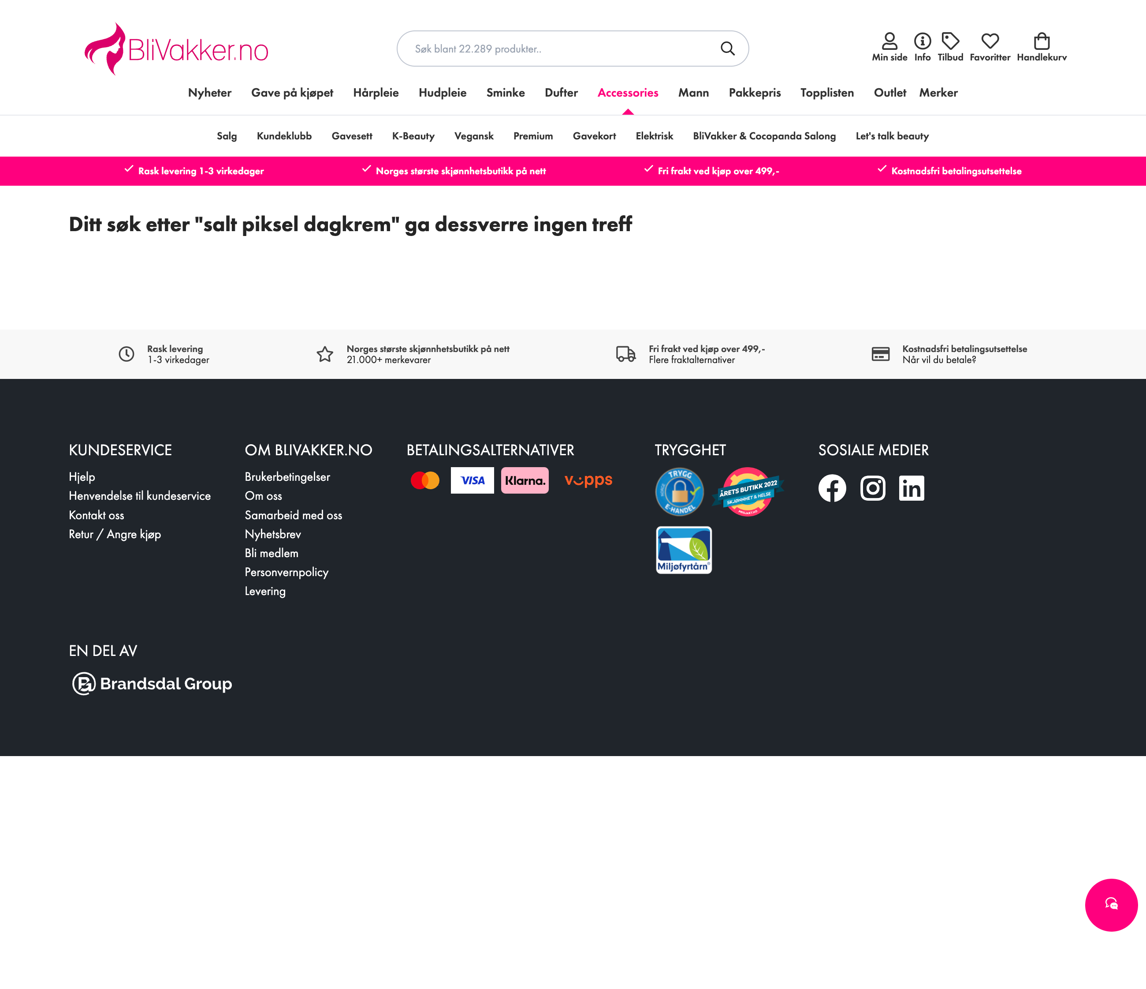Click the Vipps payment logo
The height and width of the screenshot is (989, 1146).
click(588, 480)
